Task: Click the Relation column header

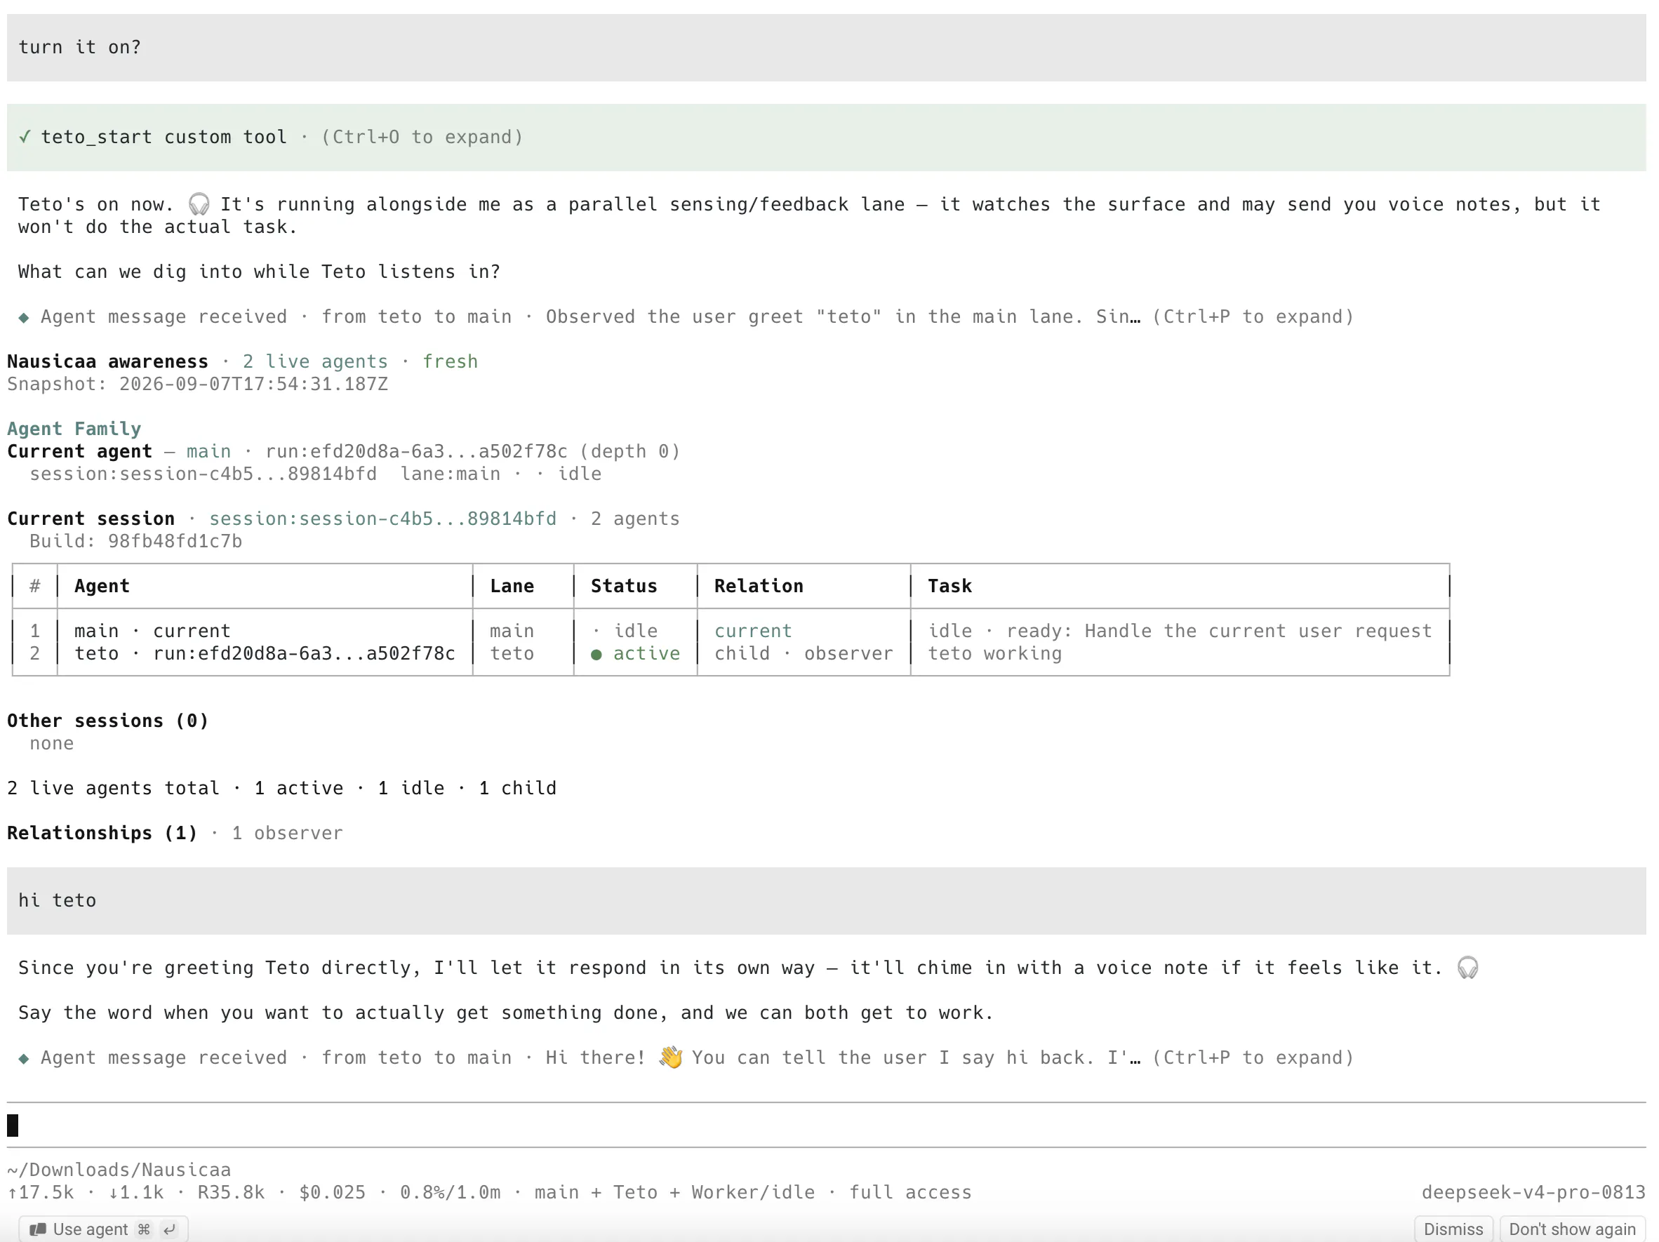Action: 758,587
